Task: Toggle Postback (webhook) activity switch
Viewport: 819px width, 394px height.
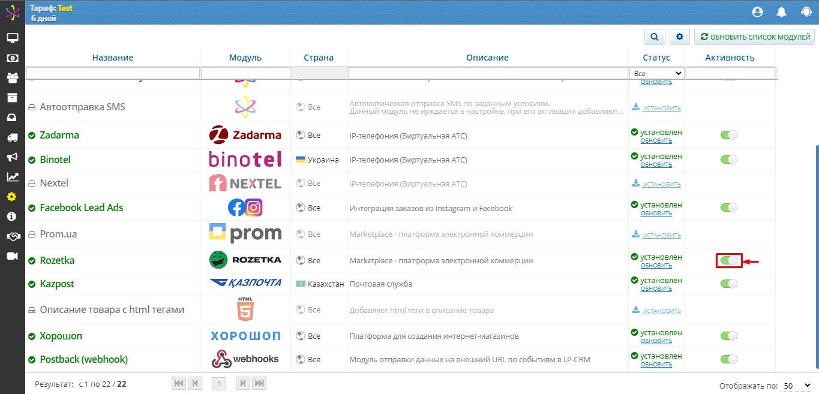Action: coord(729,359)
